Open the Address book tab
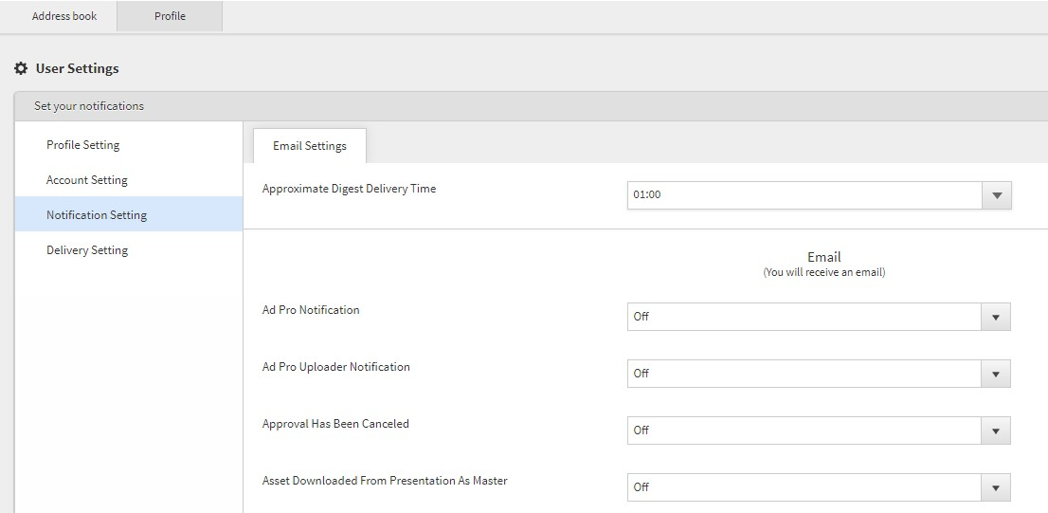Image resolution: width=1048 pixels, height=513 pixels. click(64, 16)
